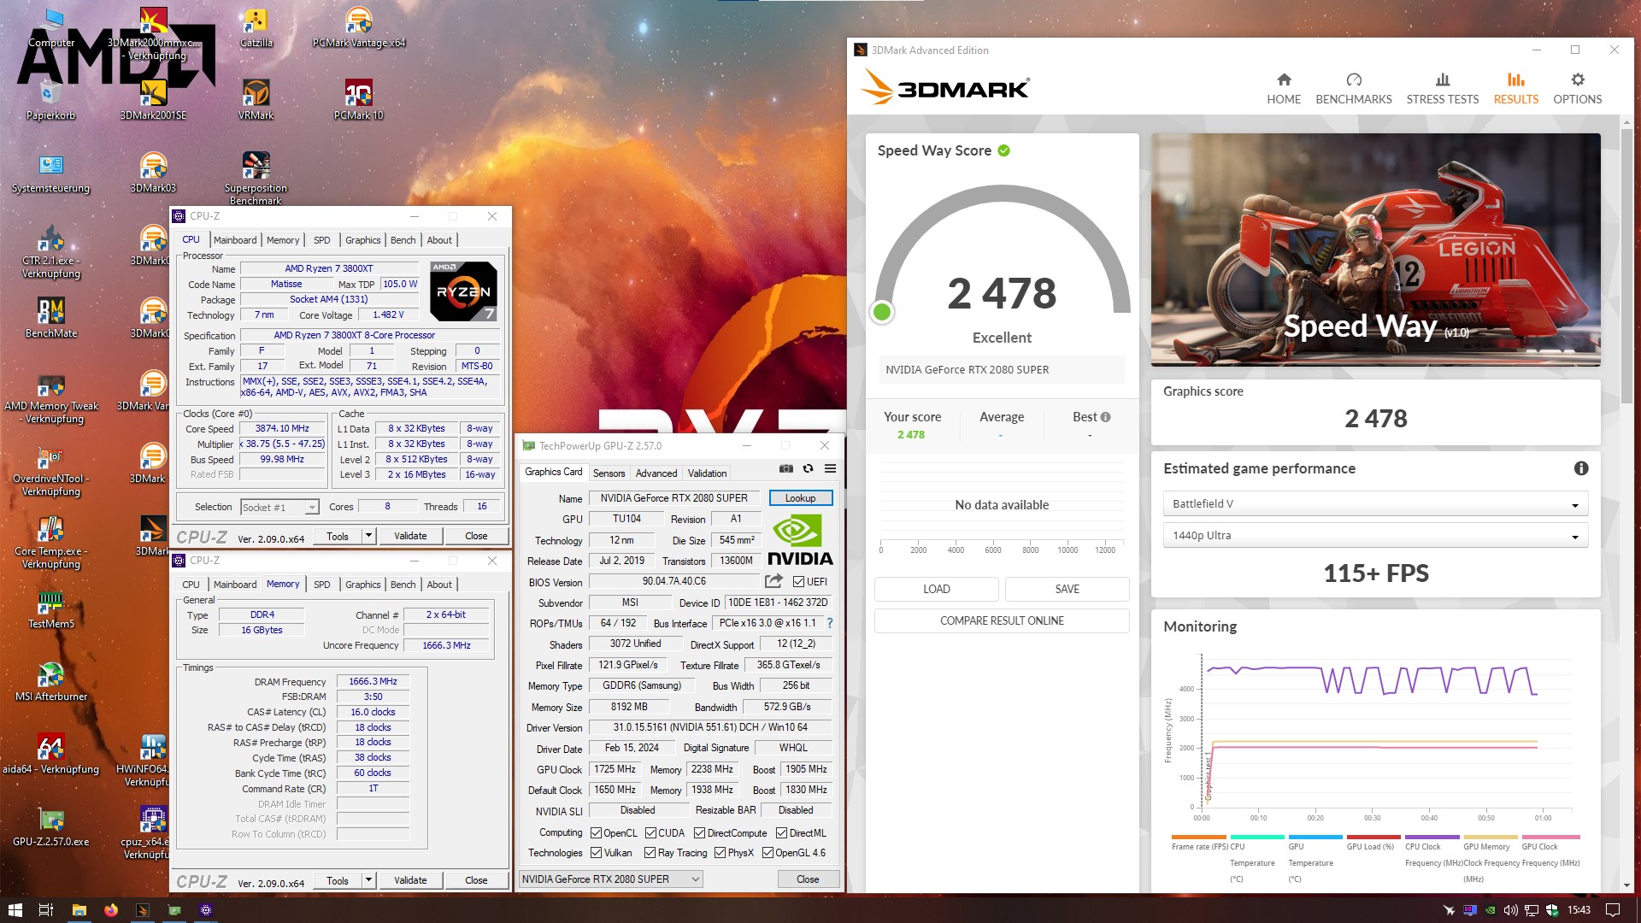Image resolution: width=1641 pixels, height=923 pixels.
Task: Click the Bus Interface question mark
Action: pyautogui.click(x=829, y=623)
